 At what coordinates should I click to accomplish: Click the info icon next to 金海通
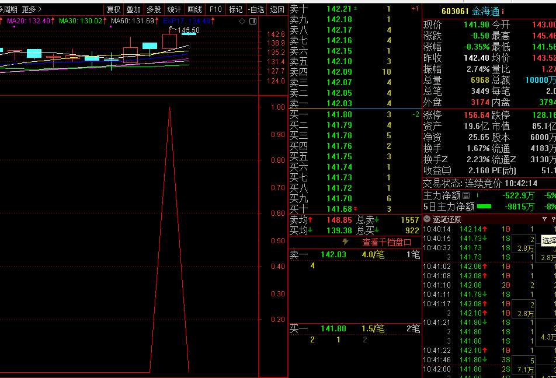[503, 11]
